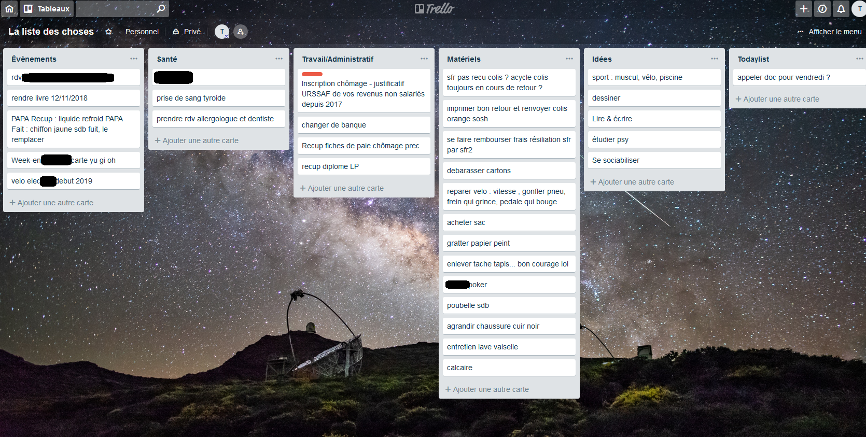Image resolution: width=866 pixels, height=437 pixels.
Task: Open card prendre rdv allergologue et dentiste
Action: pyautogui.click(x=219, y=119)
